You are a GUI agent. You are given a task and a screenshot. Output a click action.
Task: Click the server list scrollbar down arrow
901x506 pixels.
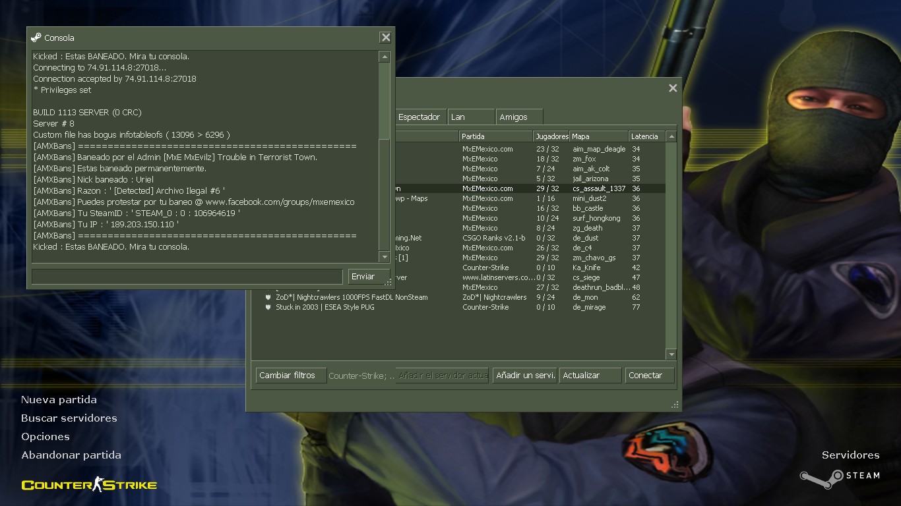pyautogui.click(x=671, y=354)
